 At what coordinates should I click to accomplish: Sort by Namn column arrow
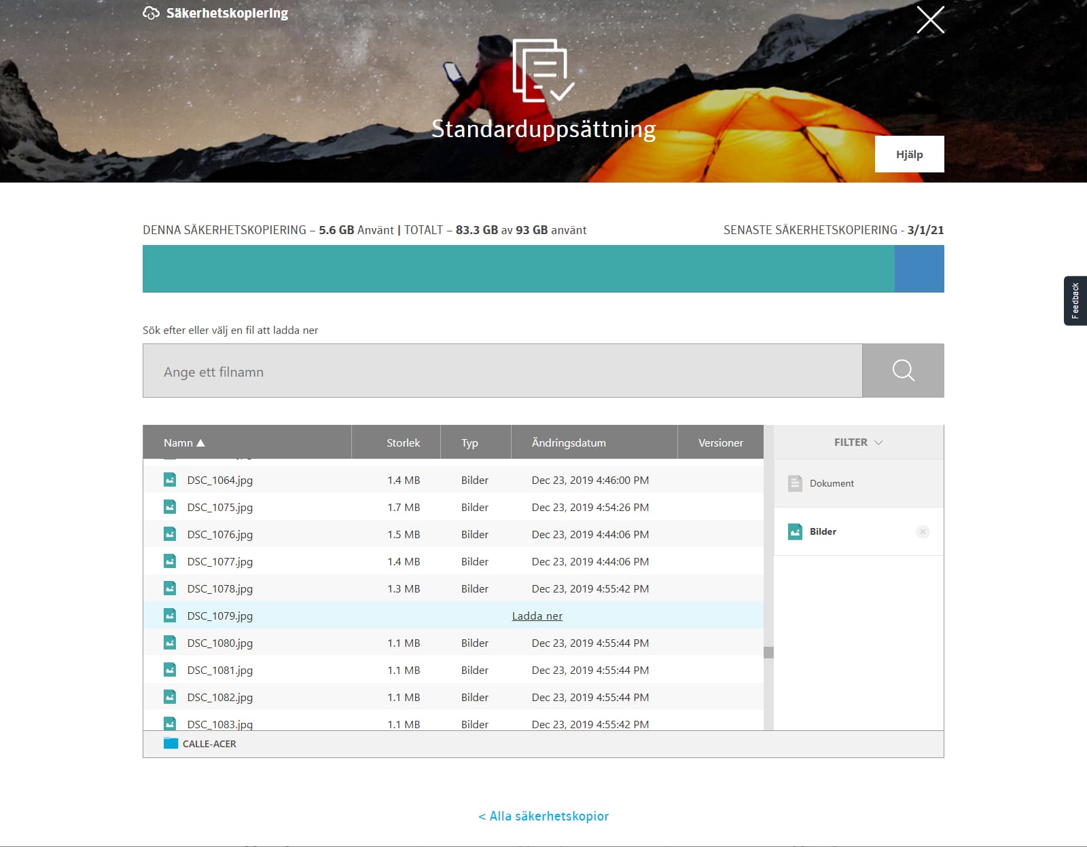point(200,443)
